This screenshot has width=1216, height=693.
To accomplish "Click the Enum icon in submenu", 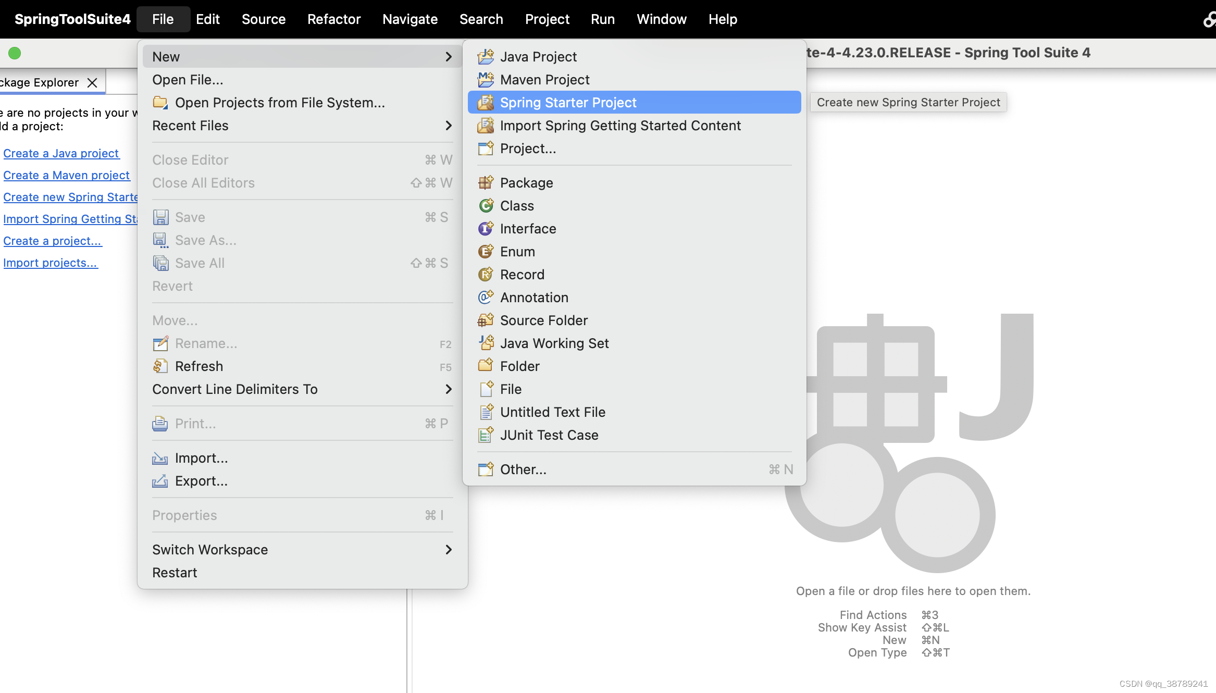I will point(486,252).
